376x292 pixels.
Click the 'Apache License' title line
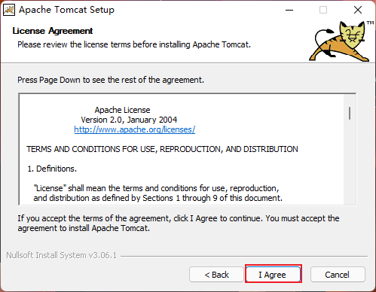tap(122, 110)
